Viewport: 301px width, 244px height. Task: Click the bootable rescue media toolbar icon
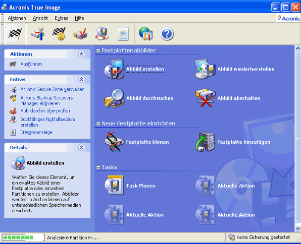pyautogui.click(x=102, y=34)
